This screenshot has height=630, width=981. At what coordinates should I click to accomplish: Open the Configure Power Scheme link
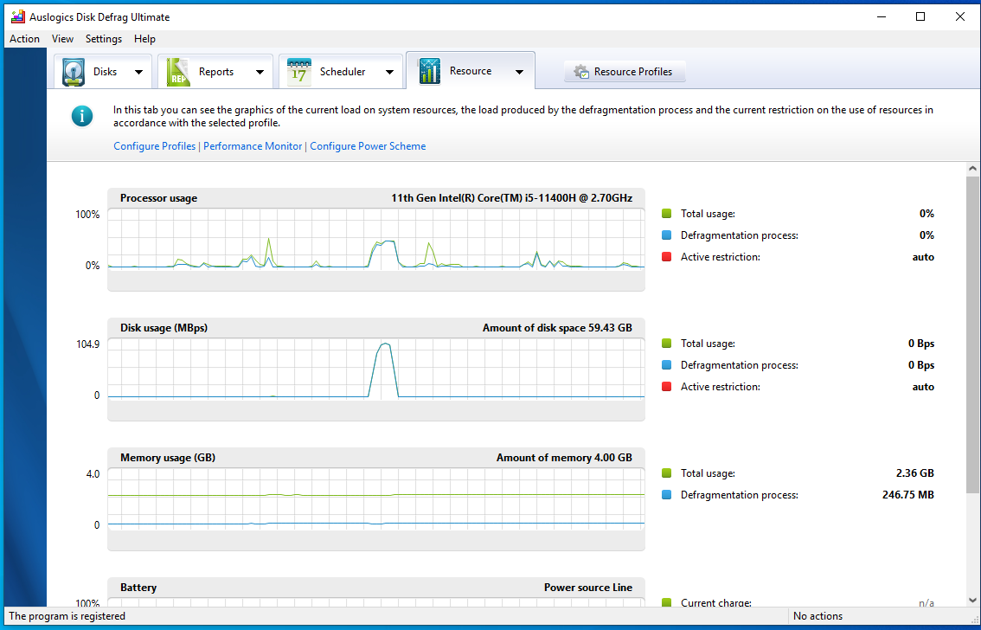click(368, 146)
